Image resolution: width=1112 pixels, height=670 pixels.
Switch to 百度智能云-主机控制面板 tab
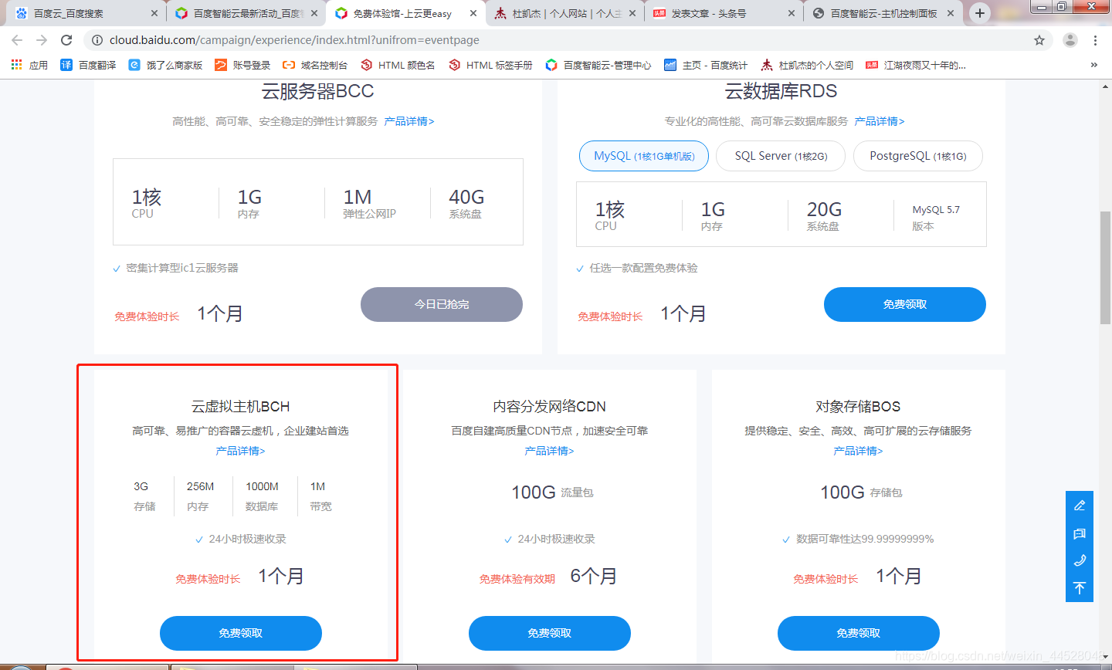coord(884,13)
